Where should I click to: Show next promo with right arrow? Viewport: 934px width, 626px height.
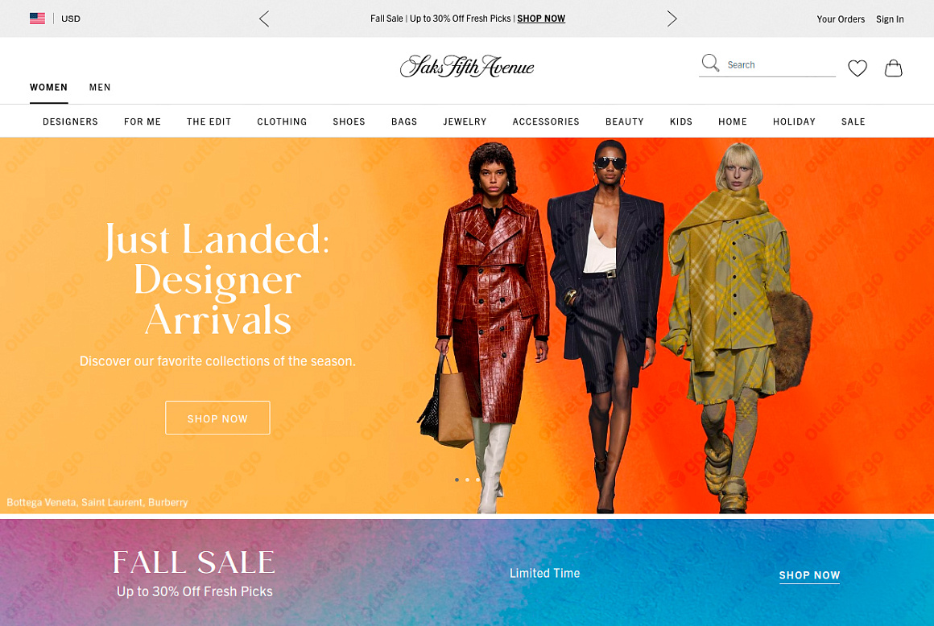672,19
